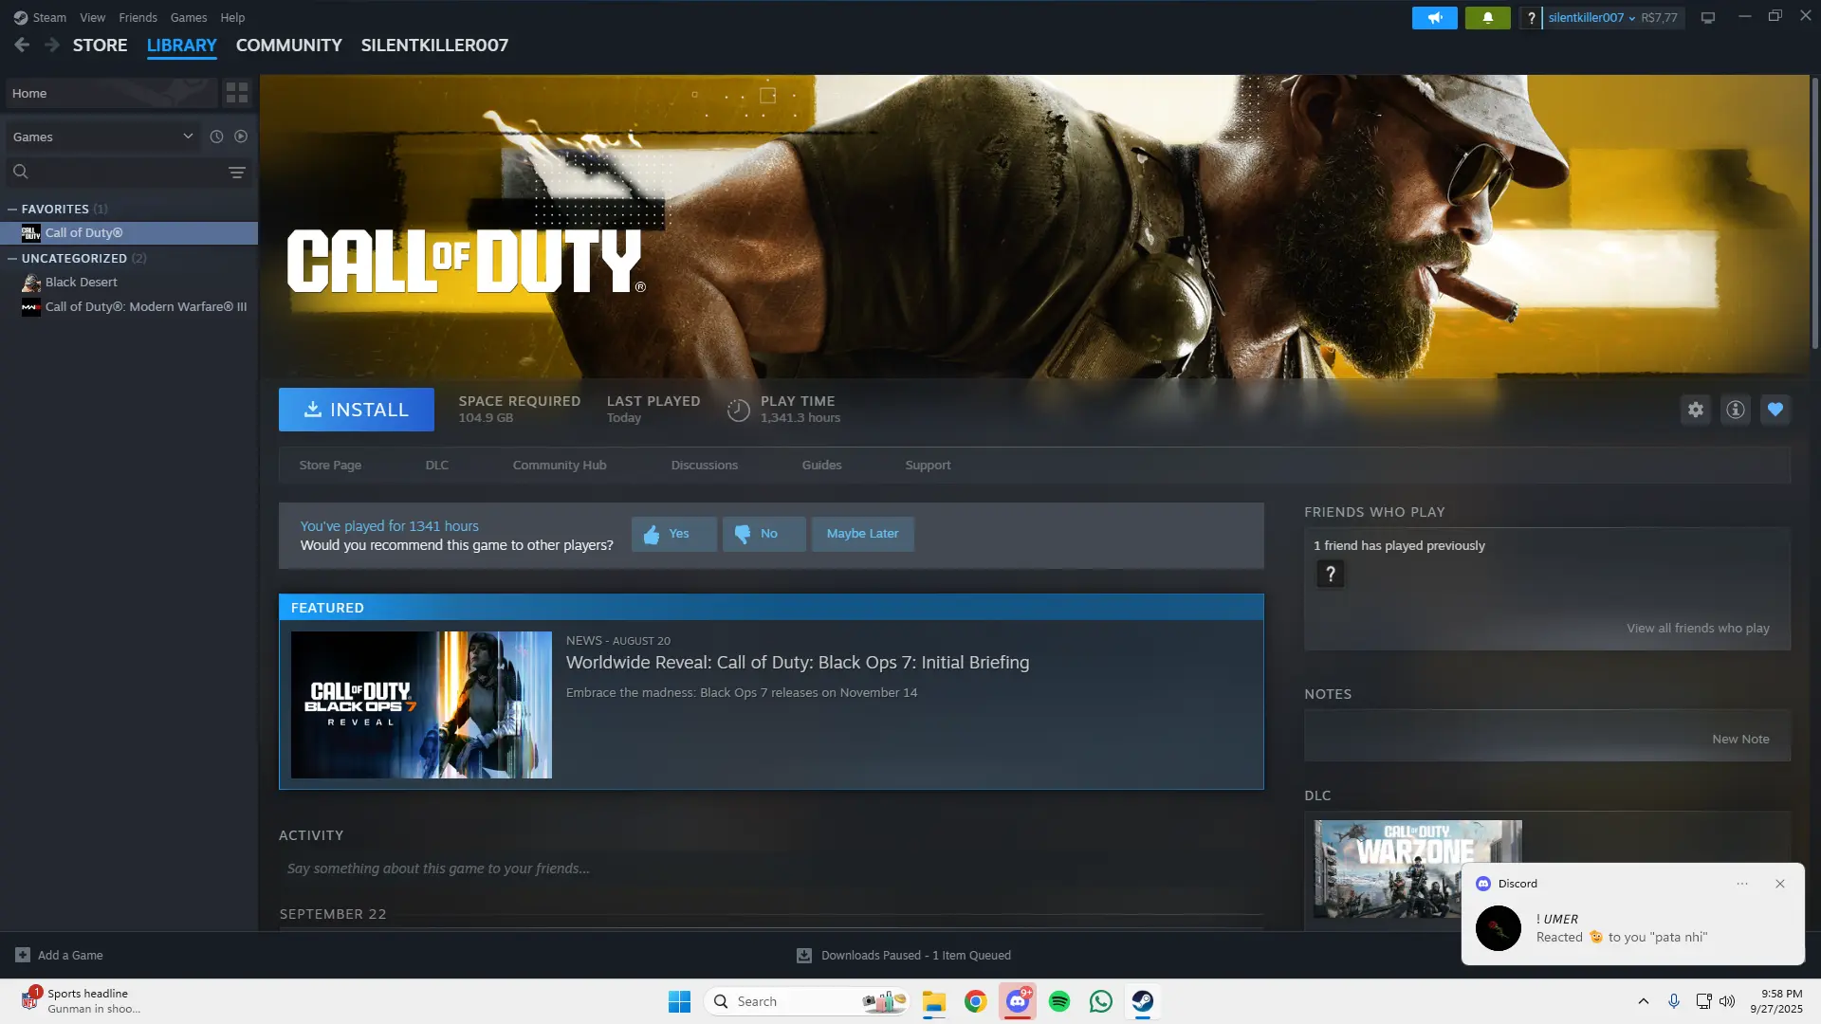
Task: Switch to the COMMUNITY section
Action: [289, 45]
